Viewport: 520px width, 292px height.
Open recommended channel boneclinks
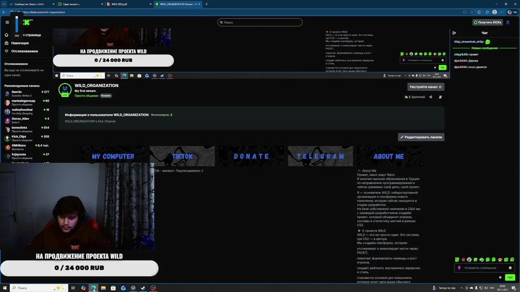click(x=27, y=129)
